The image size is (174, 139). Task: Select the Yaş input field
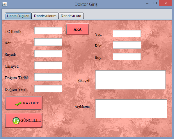[127, 33]
